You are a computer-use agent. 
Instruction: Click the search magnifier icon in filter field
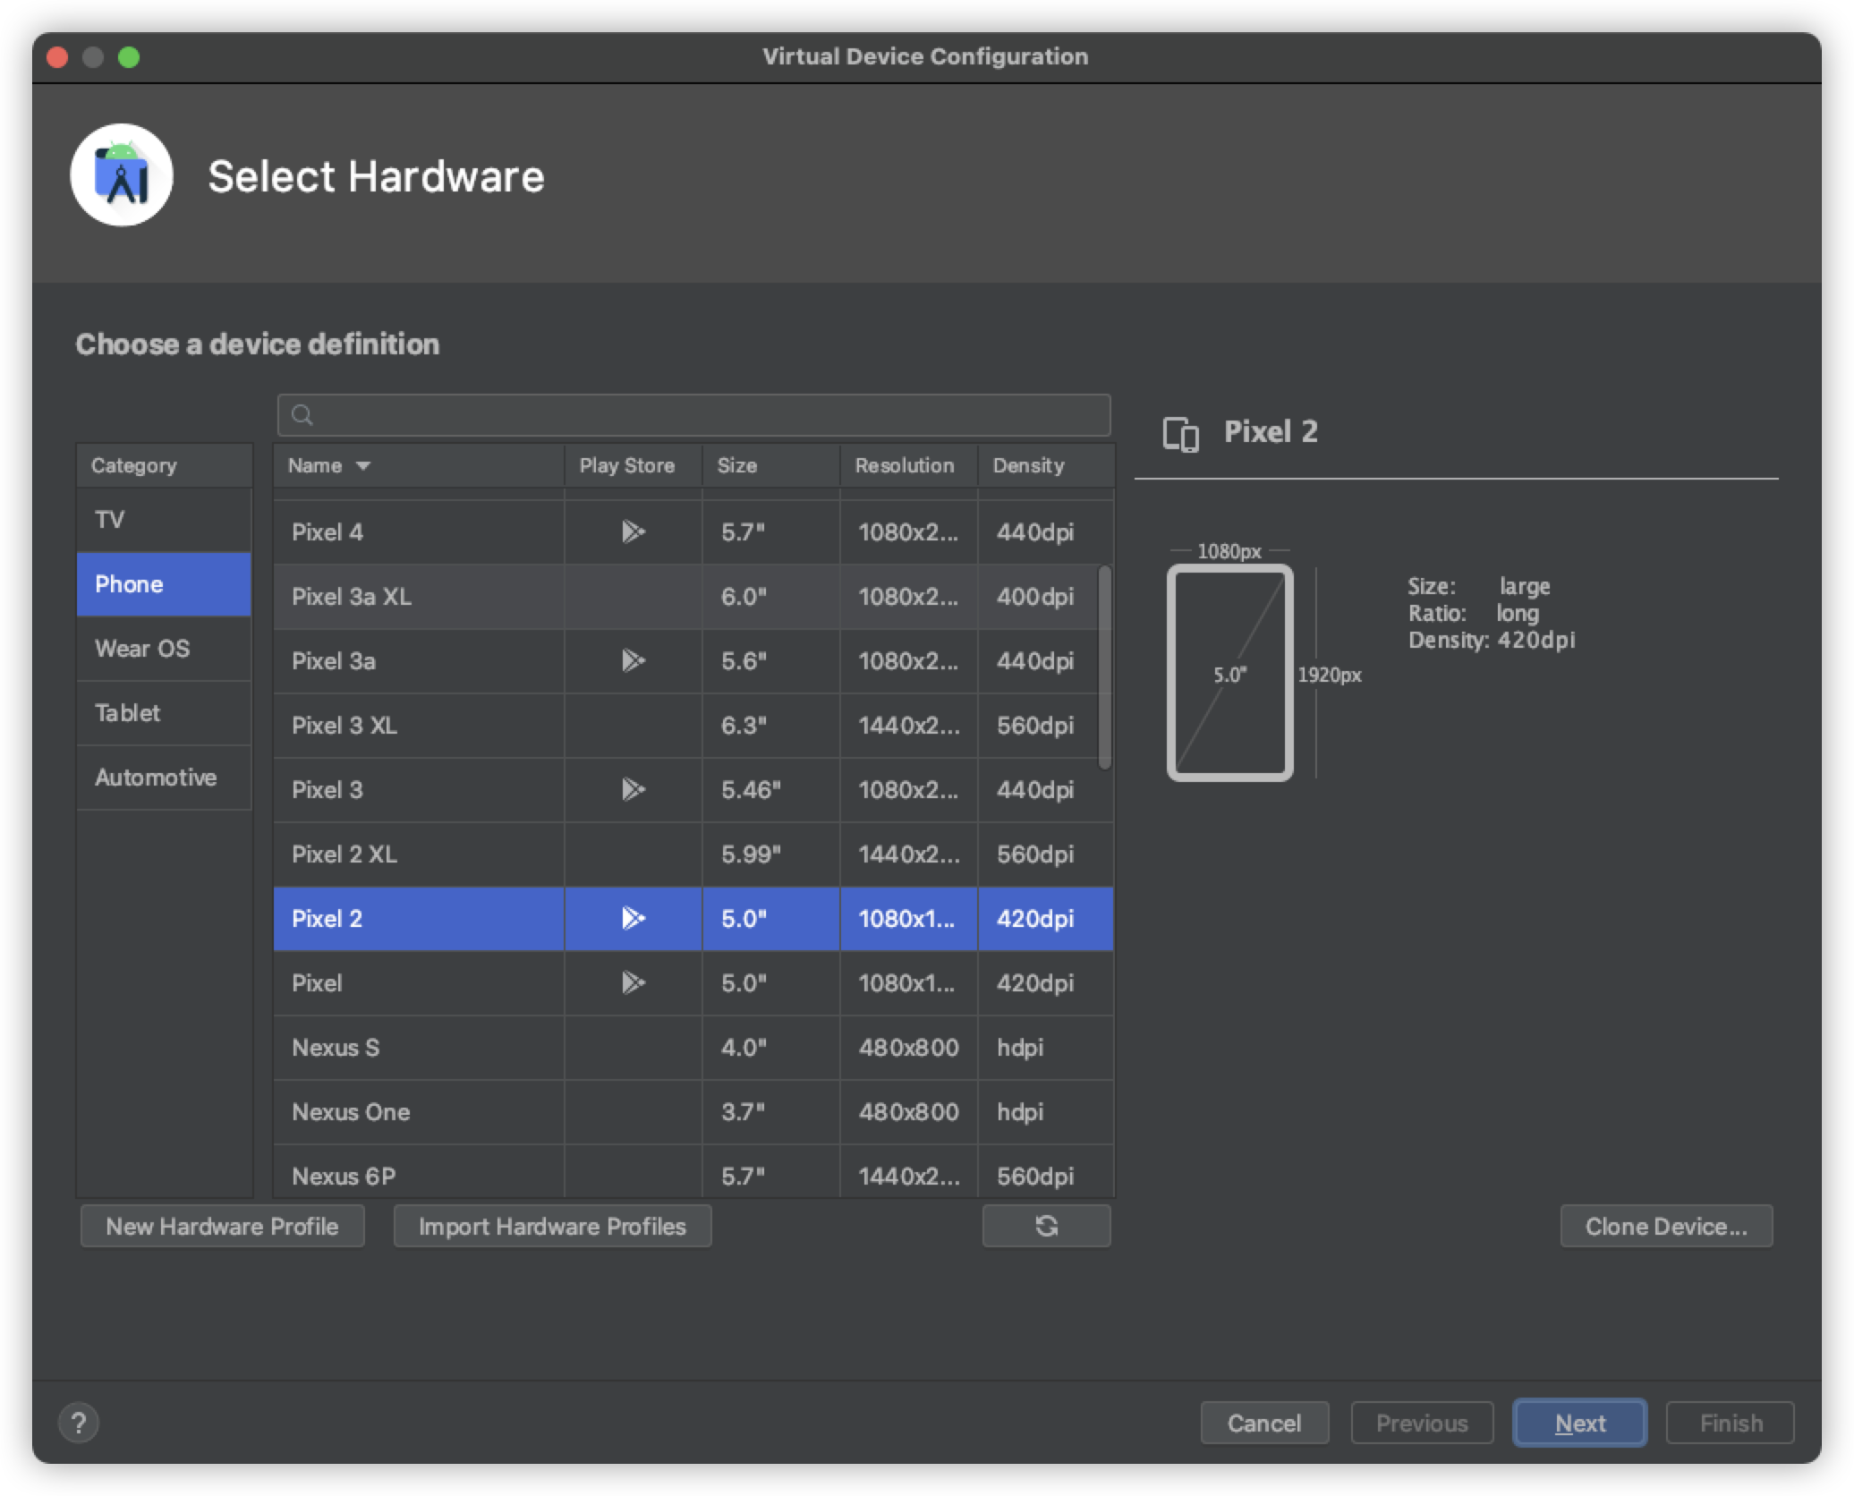click(x=302, y=415)
